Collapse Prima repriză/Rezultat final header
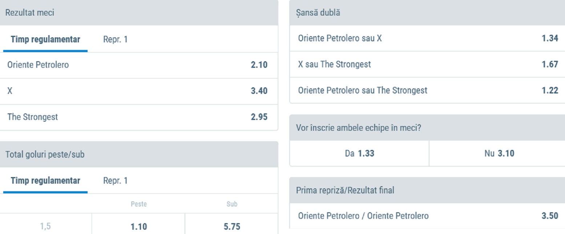This screenshot has width=565, height=234. [x=427, y=190]
